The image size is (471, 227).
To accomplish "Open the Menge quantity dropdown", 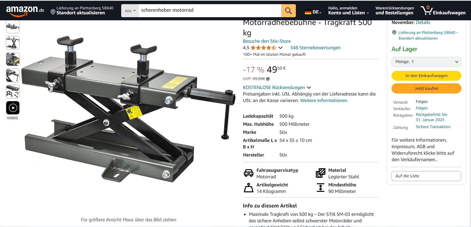I will click(426, 62).
